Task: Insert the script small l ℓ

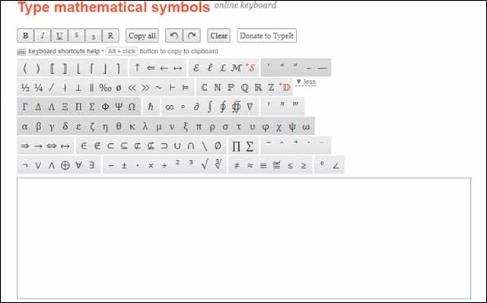Action: [210, 68]
